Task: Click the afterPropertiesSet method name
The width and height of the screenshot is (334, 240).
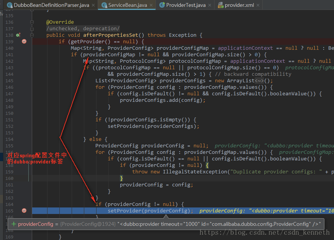Action: pyautogui.click(x=111, y=35)
